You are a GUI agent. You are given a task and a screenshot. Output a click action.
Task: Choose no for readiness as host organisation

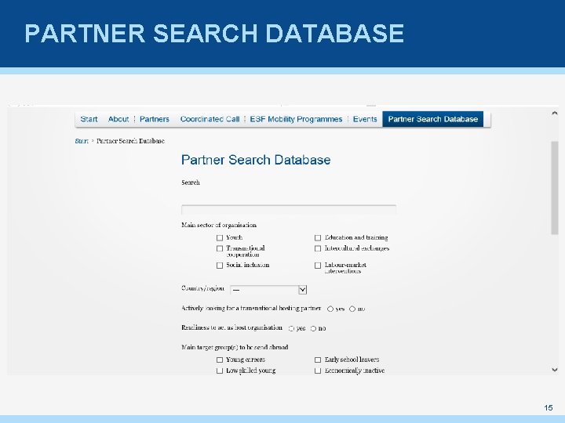pos(313,329)
